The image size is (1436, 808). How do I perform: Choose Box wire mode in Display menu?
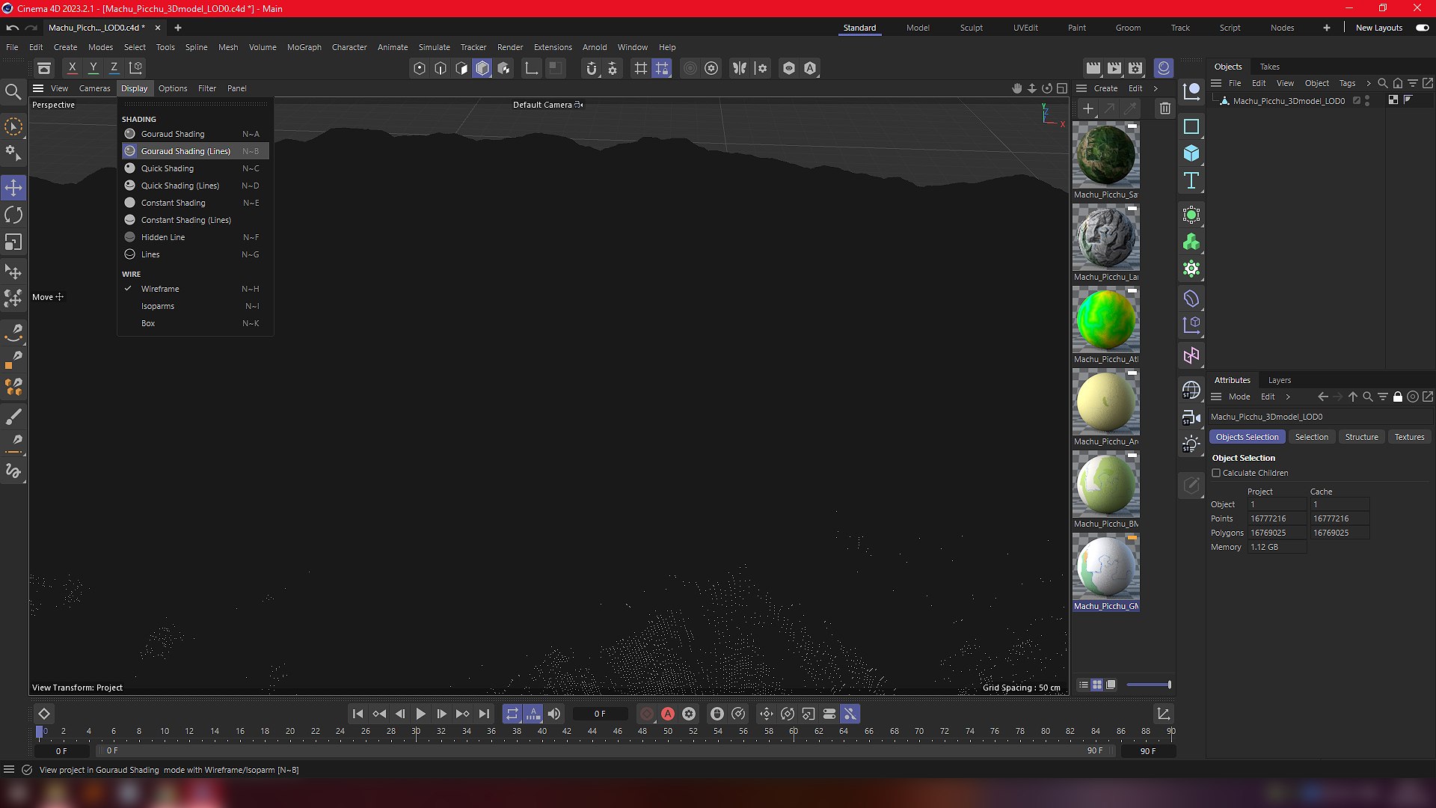pyautogui.click(x=194, y=323)
